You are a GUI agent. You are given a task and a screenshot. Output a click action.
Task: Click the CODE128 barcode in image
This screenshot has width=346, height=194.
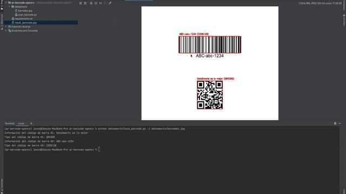pyautogui.click(x=210, y=45)
